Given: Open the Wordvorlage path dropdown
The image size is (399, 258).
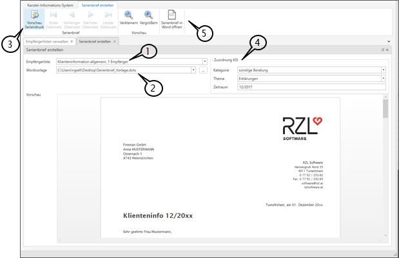Looking at the screenshot, I should click(195, 70).
